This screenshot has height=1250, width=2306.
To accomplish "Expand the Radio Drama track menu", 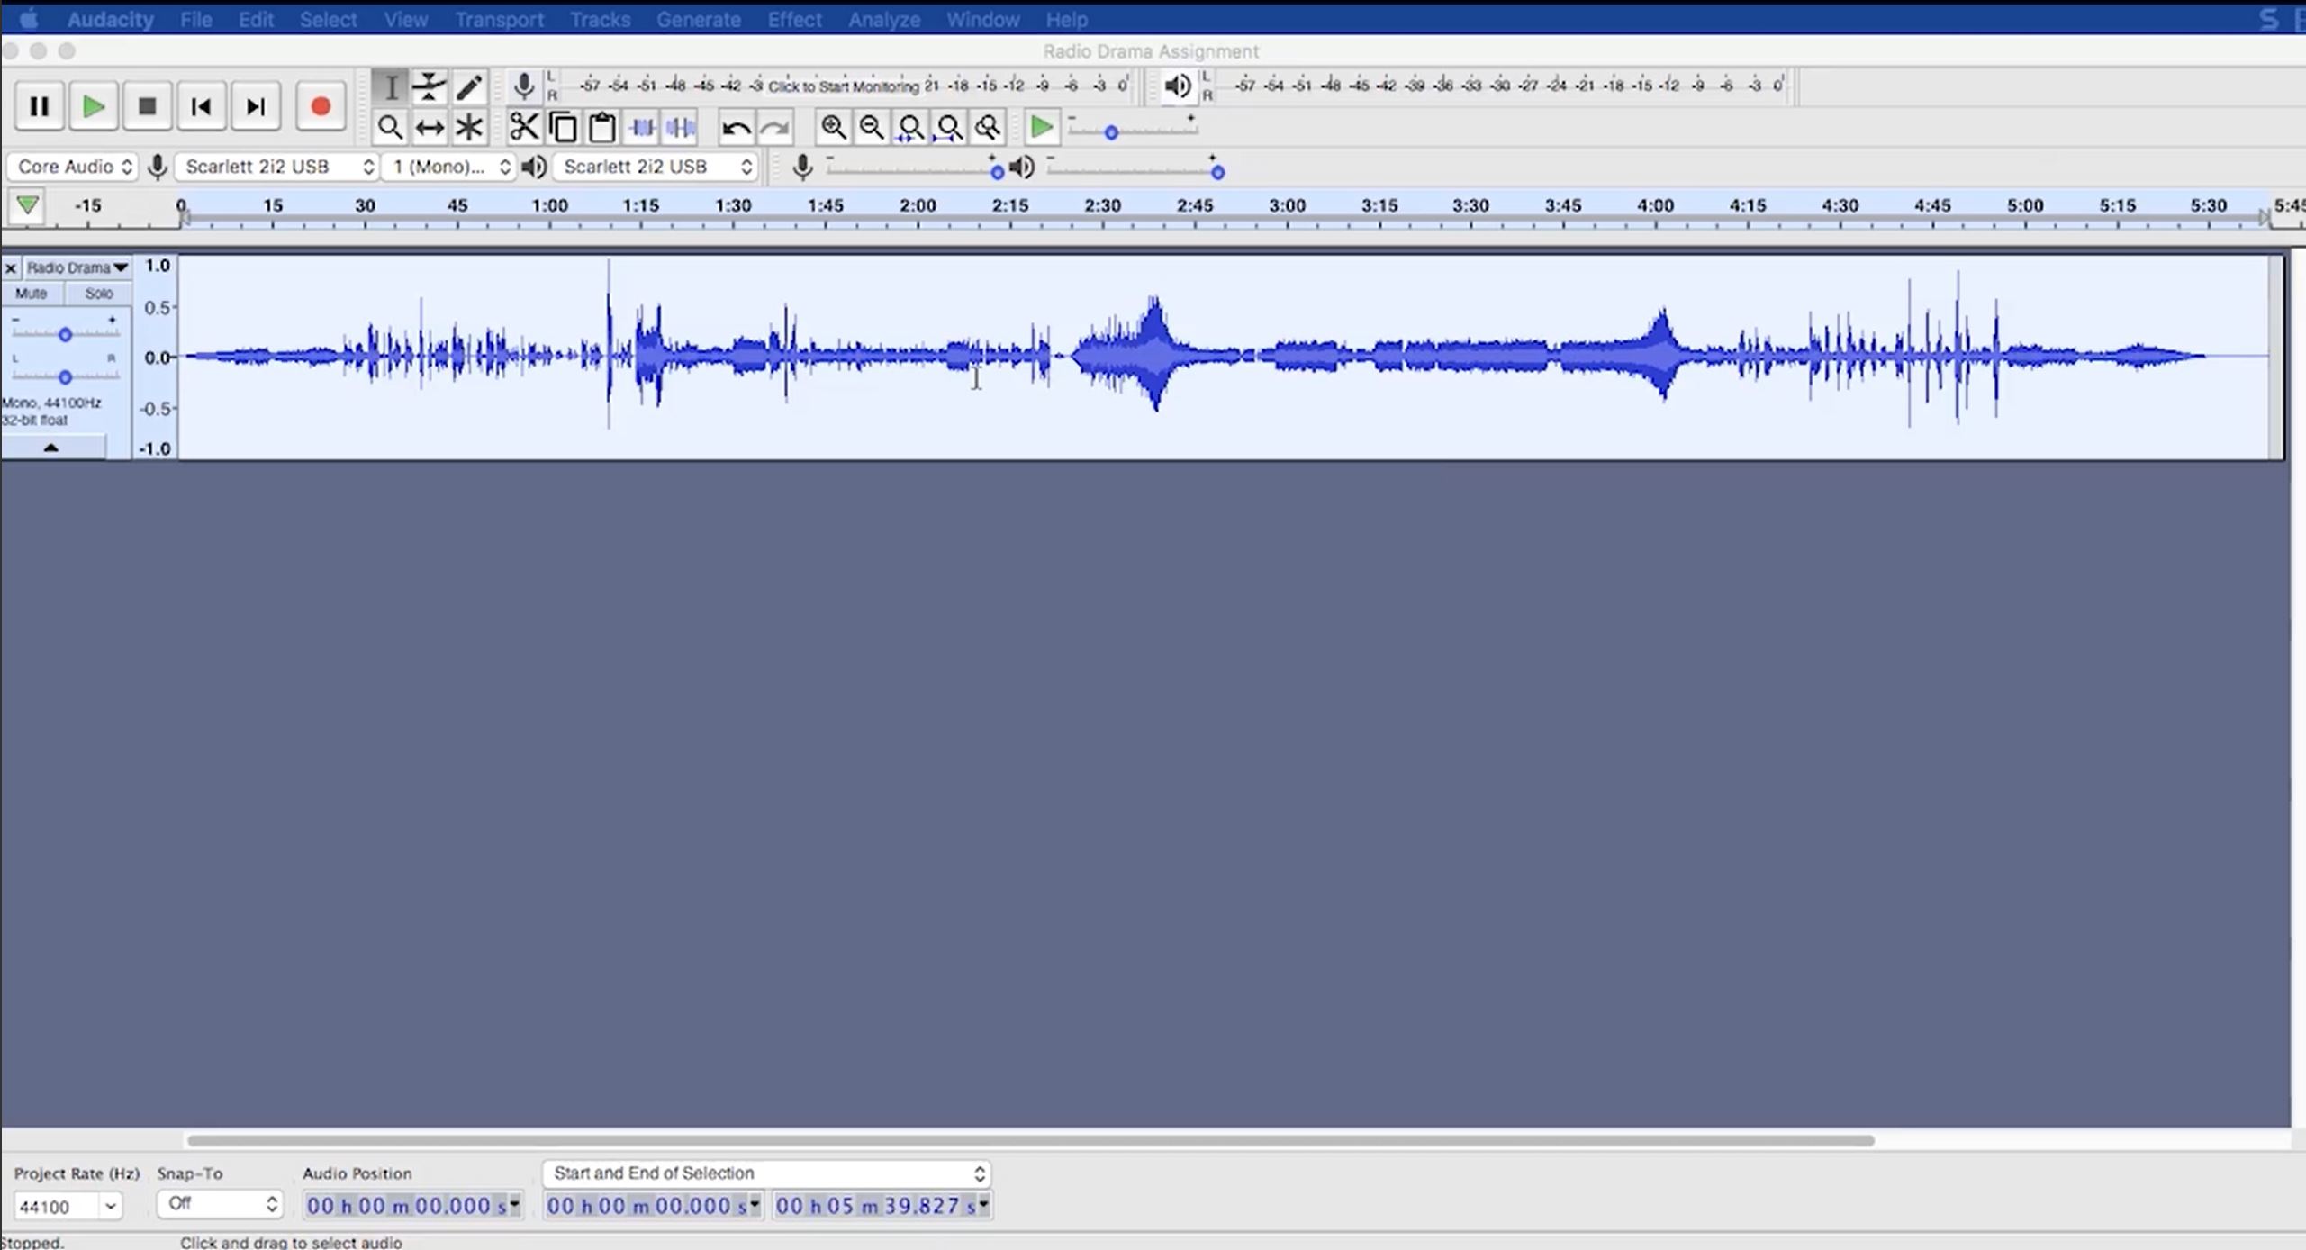I will (77, 267).
